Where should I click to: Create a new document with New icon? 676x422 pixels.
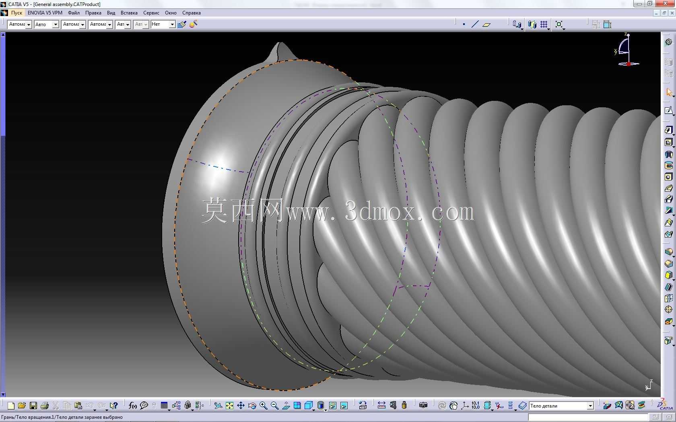tap(11, 406)
